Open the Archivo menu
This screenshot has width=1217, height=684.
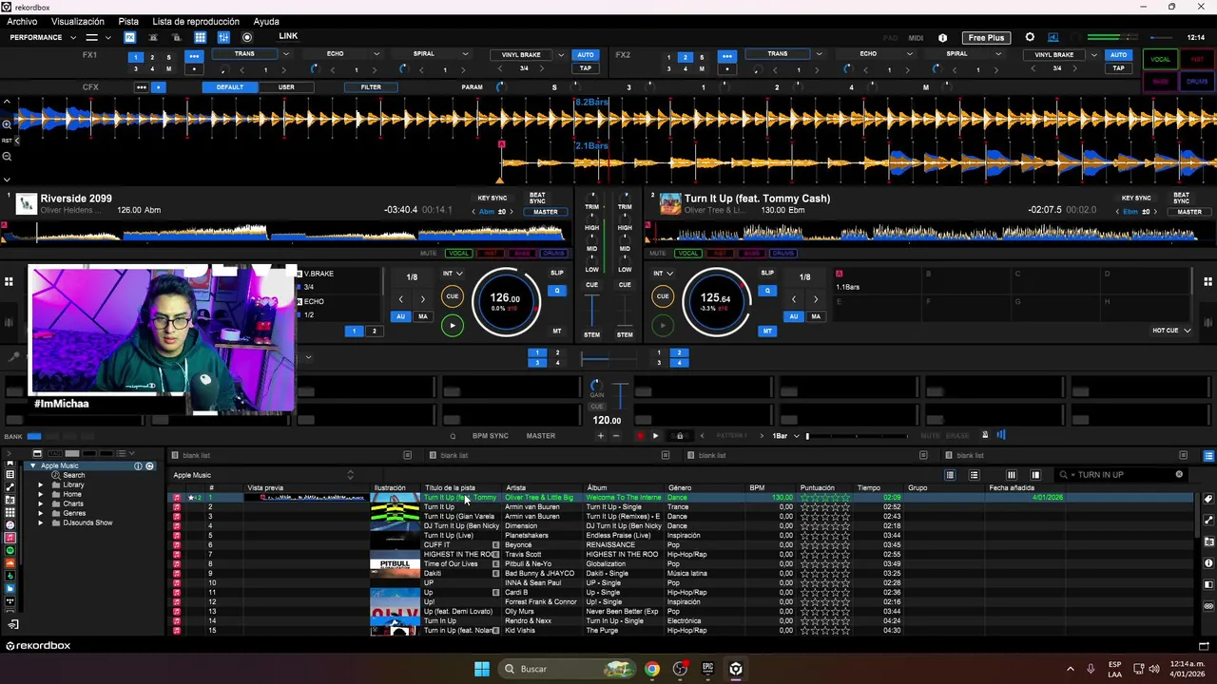click(x=22, y=22)
